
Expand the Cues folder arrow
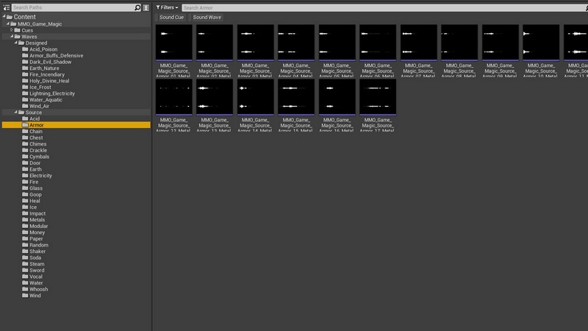pos(11,30)
